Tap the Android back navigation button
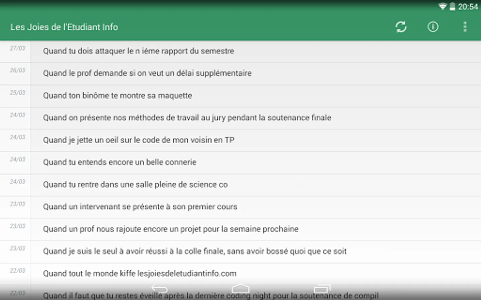Screen dimensions: 481x300 (x=159, y=288)
